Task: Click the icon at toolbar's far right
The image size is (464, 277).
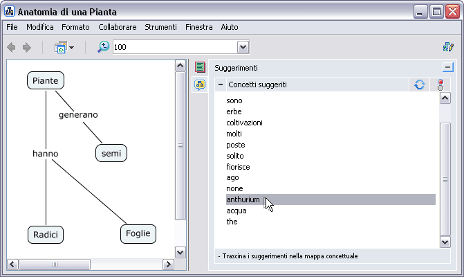Action: click(447, 47)
